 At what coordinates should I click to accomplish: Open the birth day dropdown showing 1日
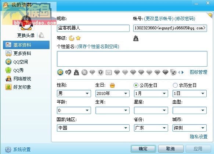pos(189,93)
